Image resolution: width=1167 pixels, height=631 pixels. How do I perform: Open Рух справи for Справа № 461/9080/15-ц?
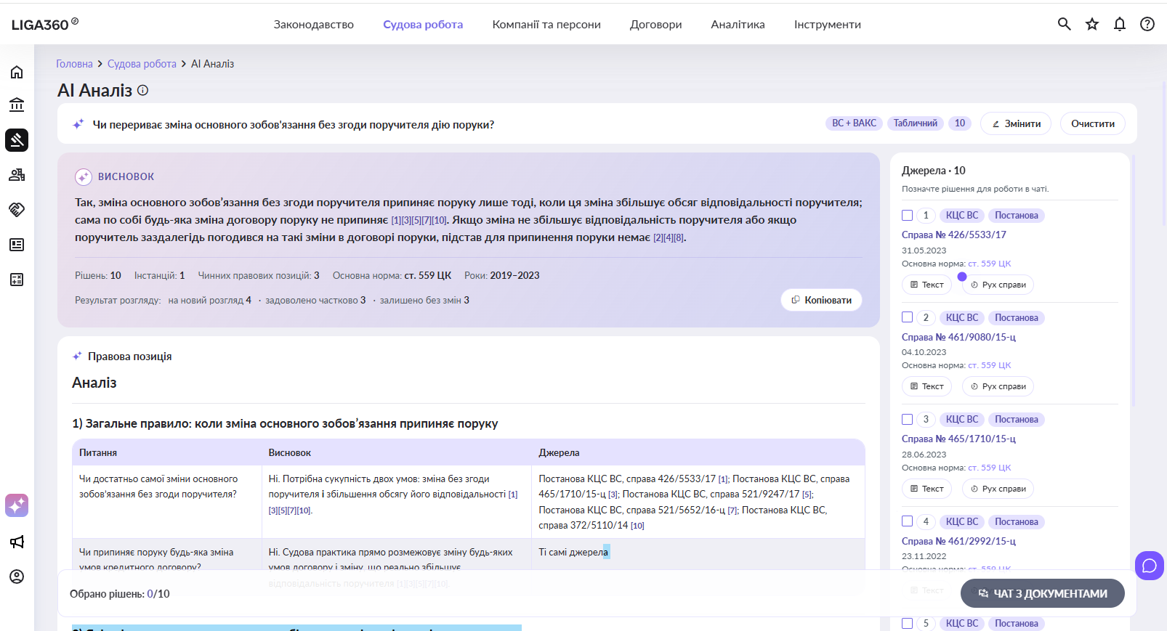(x=998, y=386)
